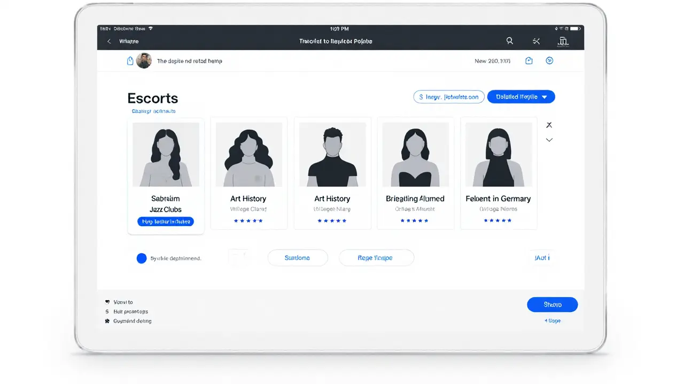Click the bag icon next to the date
Screen dimensions: 684x384
pos(529,61)
